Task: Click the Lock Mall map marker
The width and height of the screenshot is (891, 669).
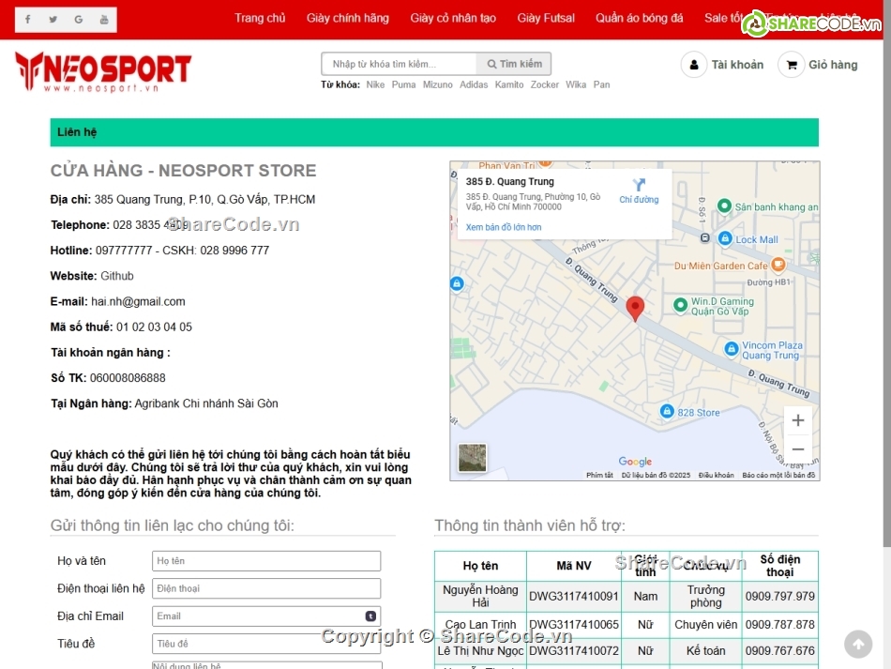Action: [724, 238]
